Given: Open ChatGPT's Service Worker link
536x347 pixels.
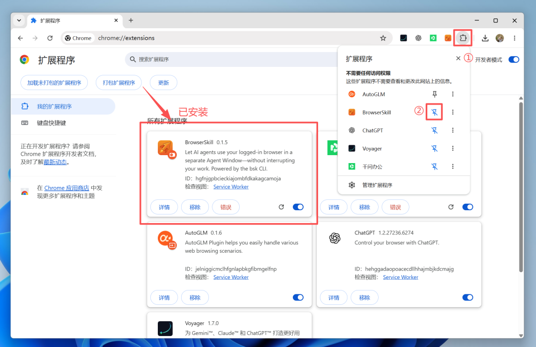Looking at the screenshot, I should 401,277.
